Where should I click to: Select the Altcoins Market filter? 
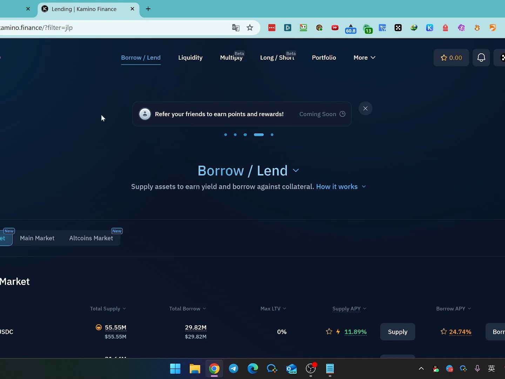[x=91, y=238]
